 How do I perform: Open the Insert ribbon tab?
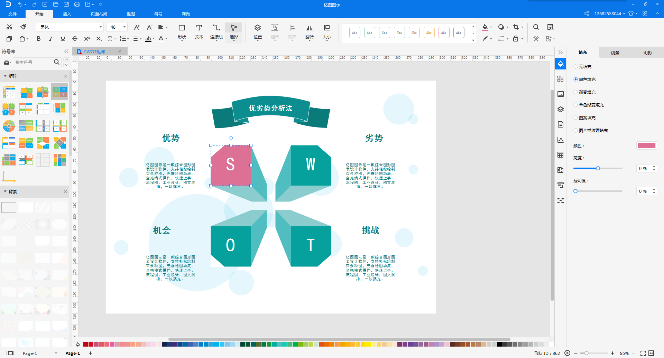67,14
